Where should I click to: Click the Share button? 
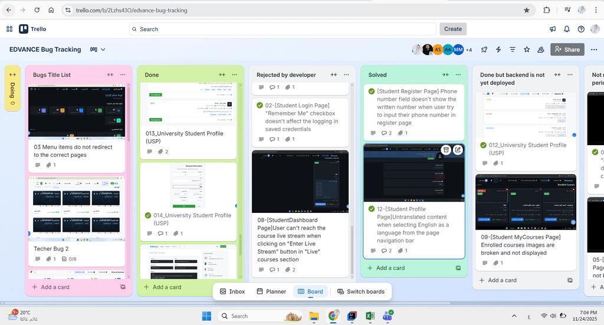(x=567, y=50)
